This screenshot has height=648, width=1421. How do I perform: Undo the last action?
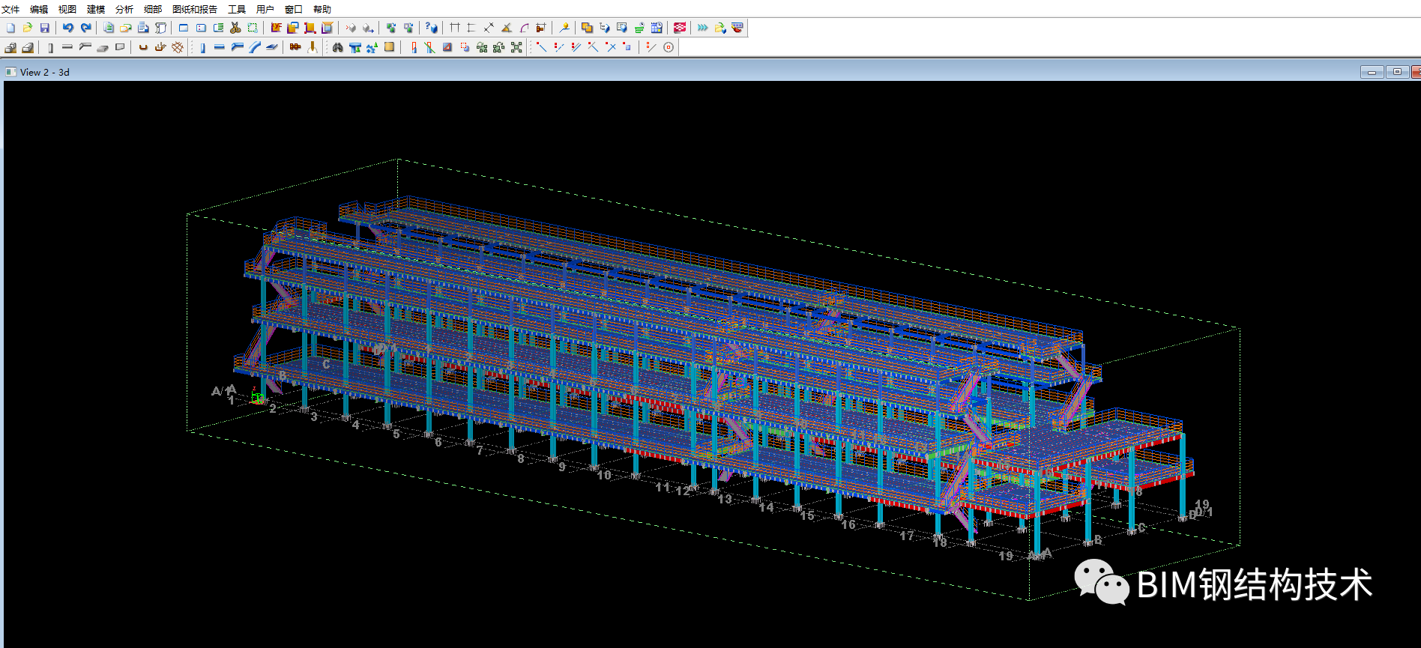(x=68, y=28)
